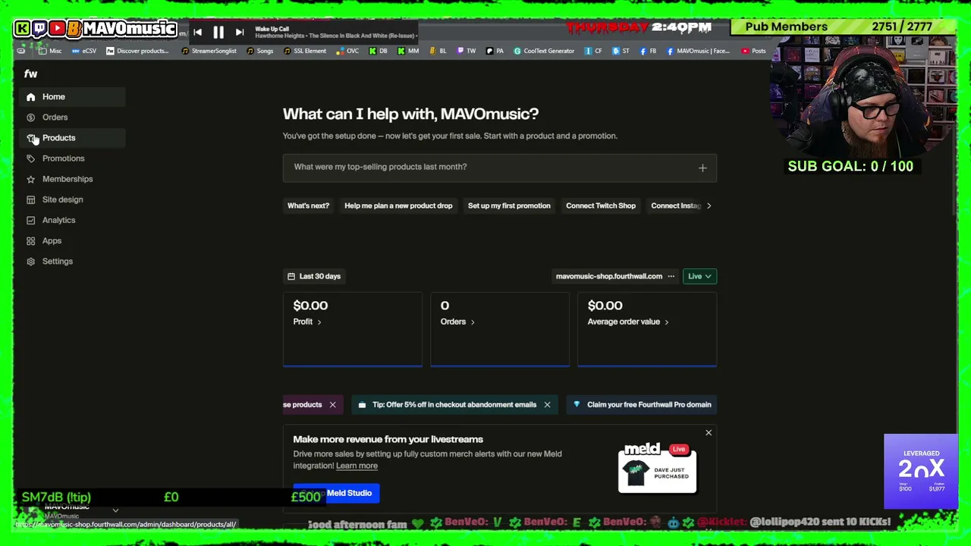The width and height of the screenshot is (971, 546).
Task: Open the OVC bookmark
Action: pyautogui.click(x=347, y=51)
